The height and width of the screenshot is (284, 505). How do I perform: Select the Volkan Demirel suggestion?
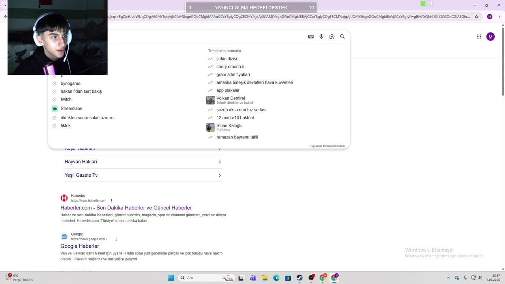tap(234, 100)
